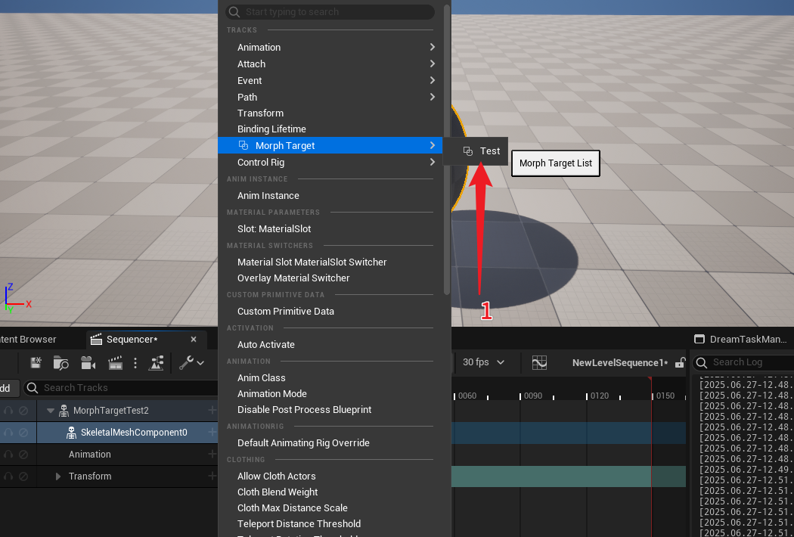Click the actor hierarchy icon in Sequencer toolbar
This screenshot has height=537, width=794.
click(156, 362)
